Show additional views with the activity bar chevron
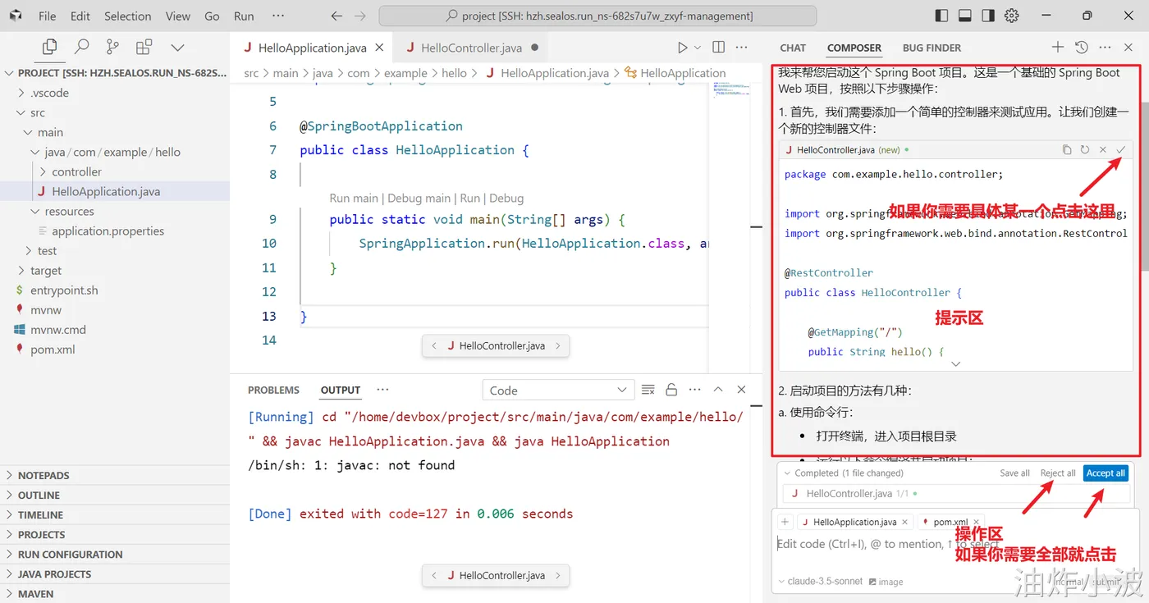 point(177,48)
